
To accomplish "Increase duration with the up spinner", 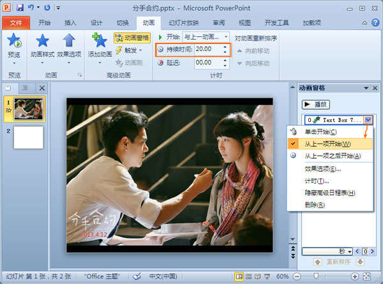I will [x=225, y=47].
